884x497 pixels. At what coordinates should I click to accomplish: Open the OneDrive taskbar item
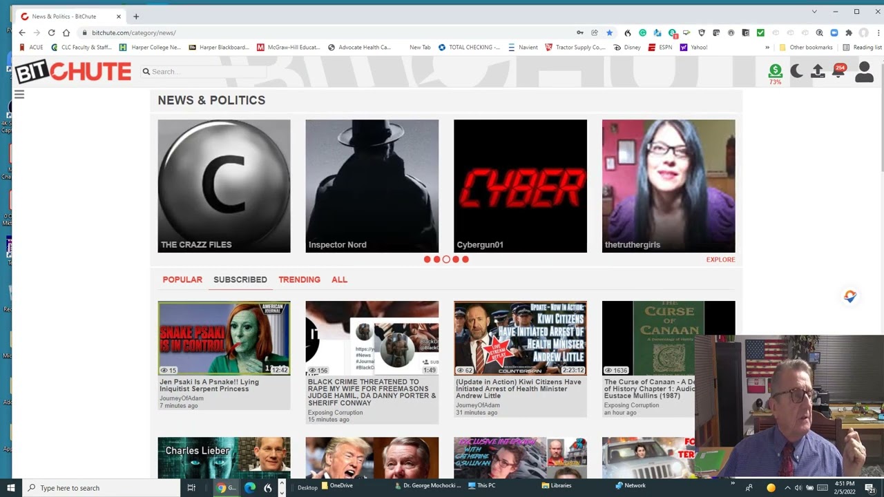point(336,485)
